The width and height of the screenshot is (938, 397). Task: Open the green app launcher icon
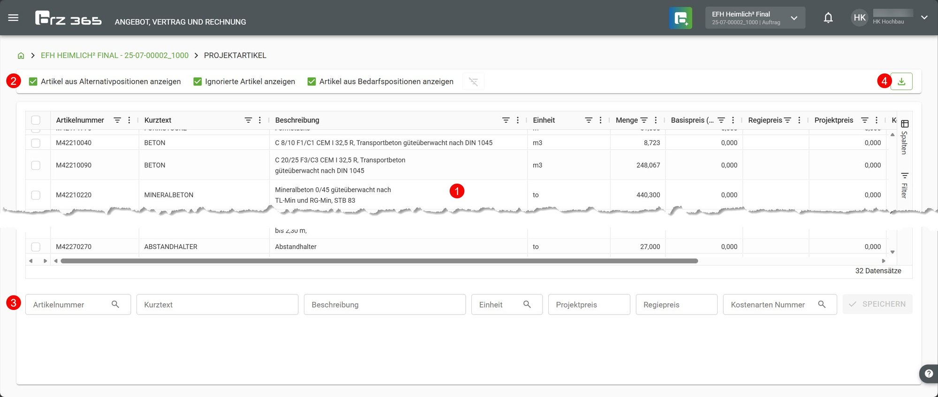click(681, 18)
